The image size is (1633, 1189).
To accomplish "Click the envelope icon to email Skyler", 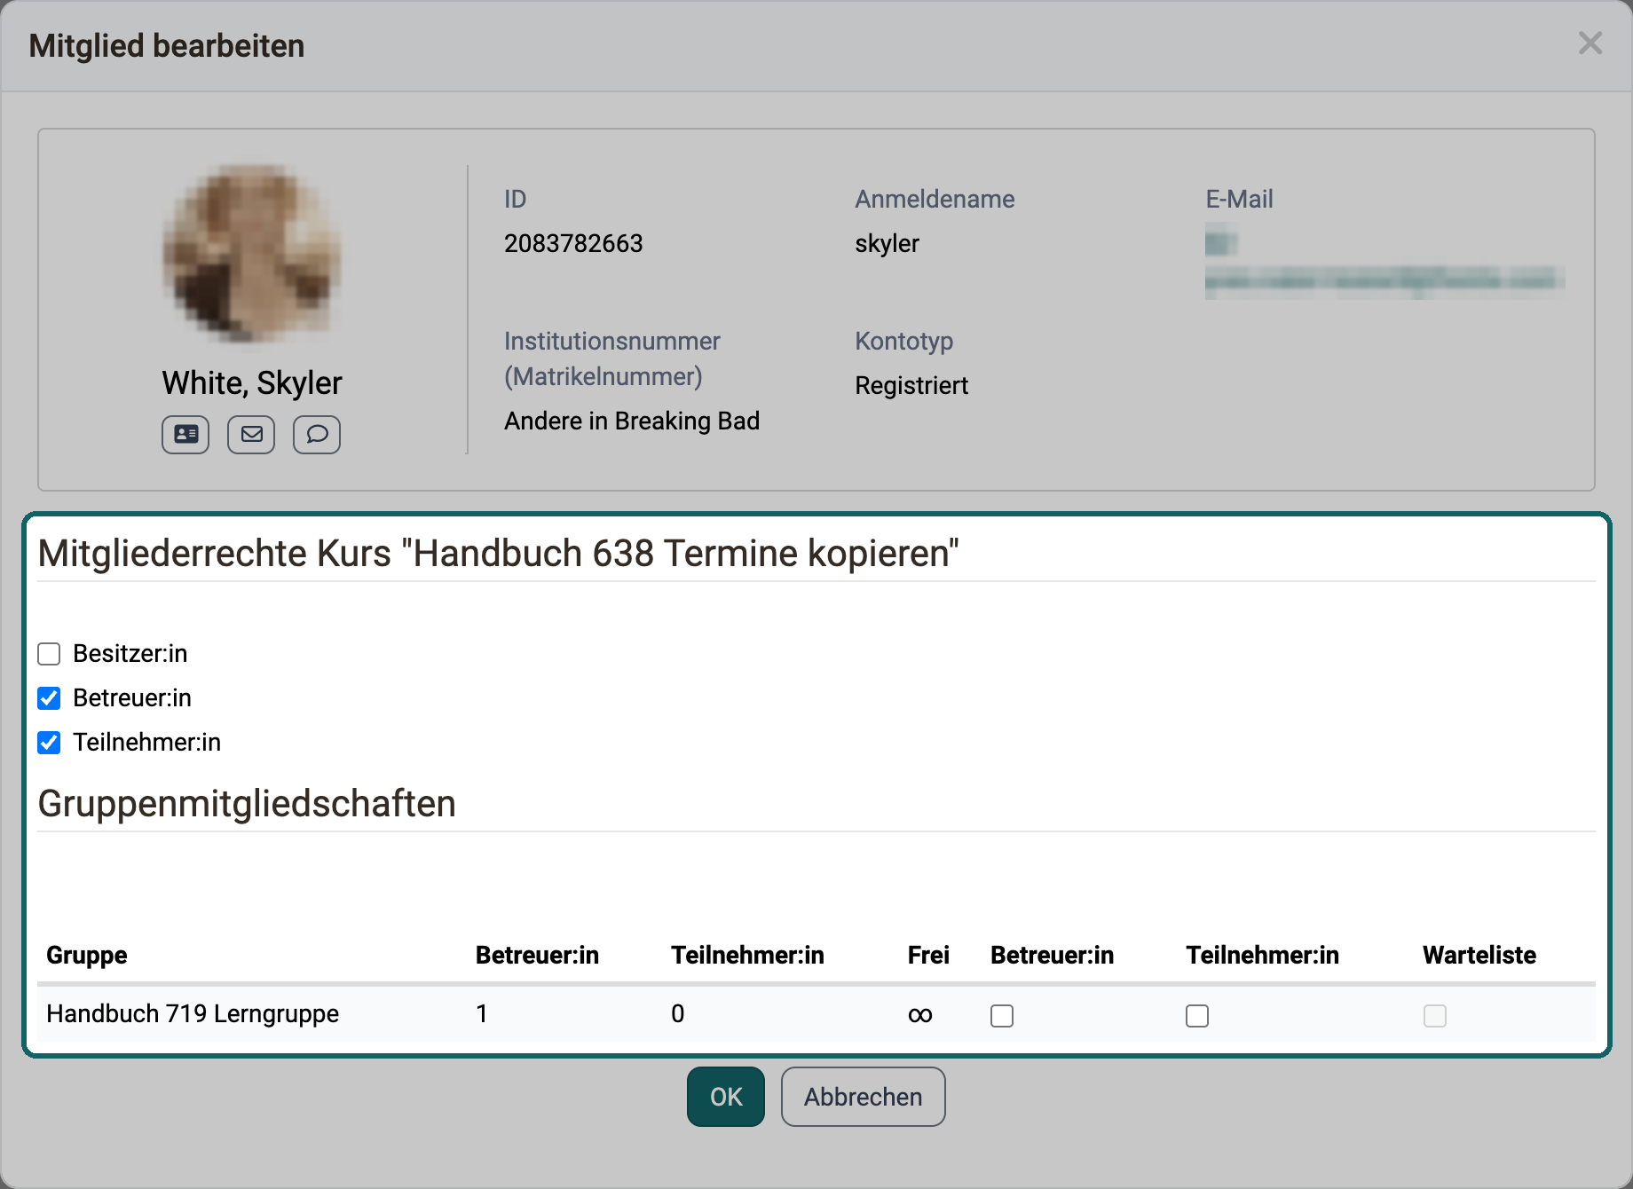I will pyautogui.click(x=251, y=435).
